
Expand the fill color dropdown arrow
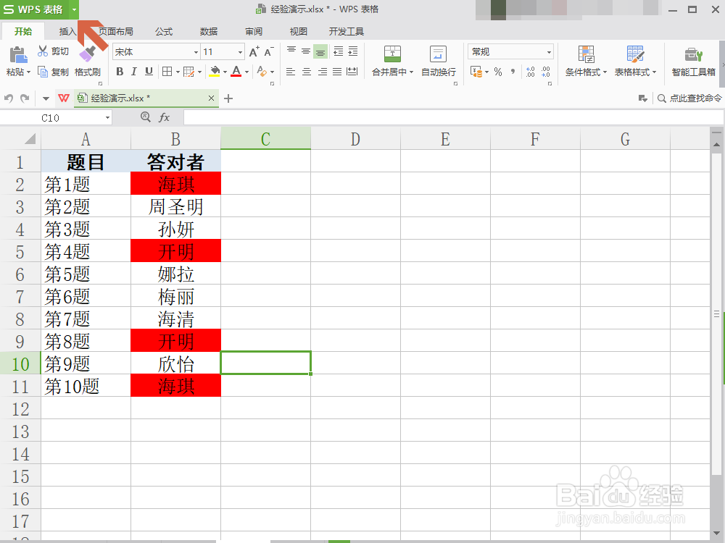(x=224, y=72)
